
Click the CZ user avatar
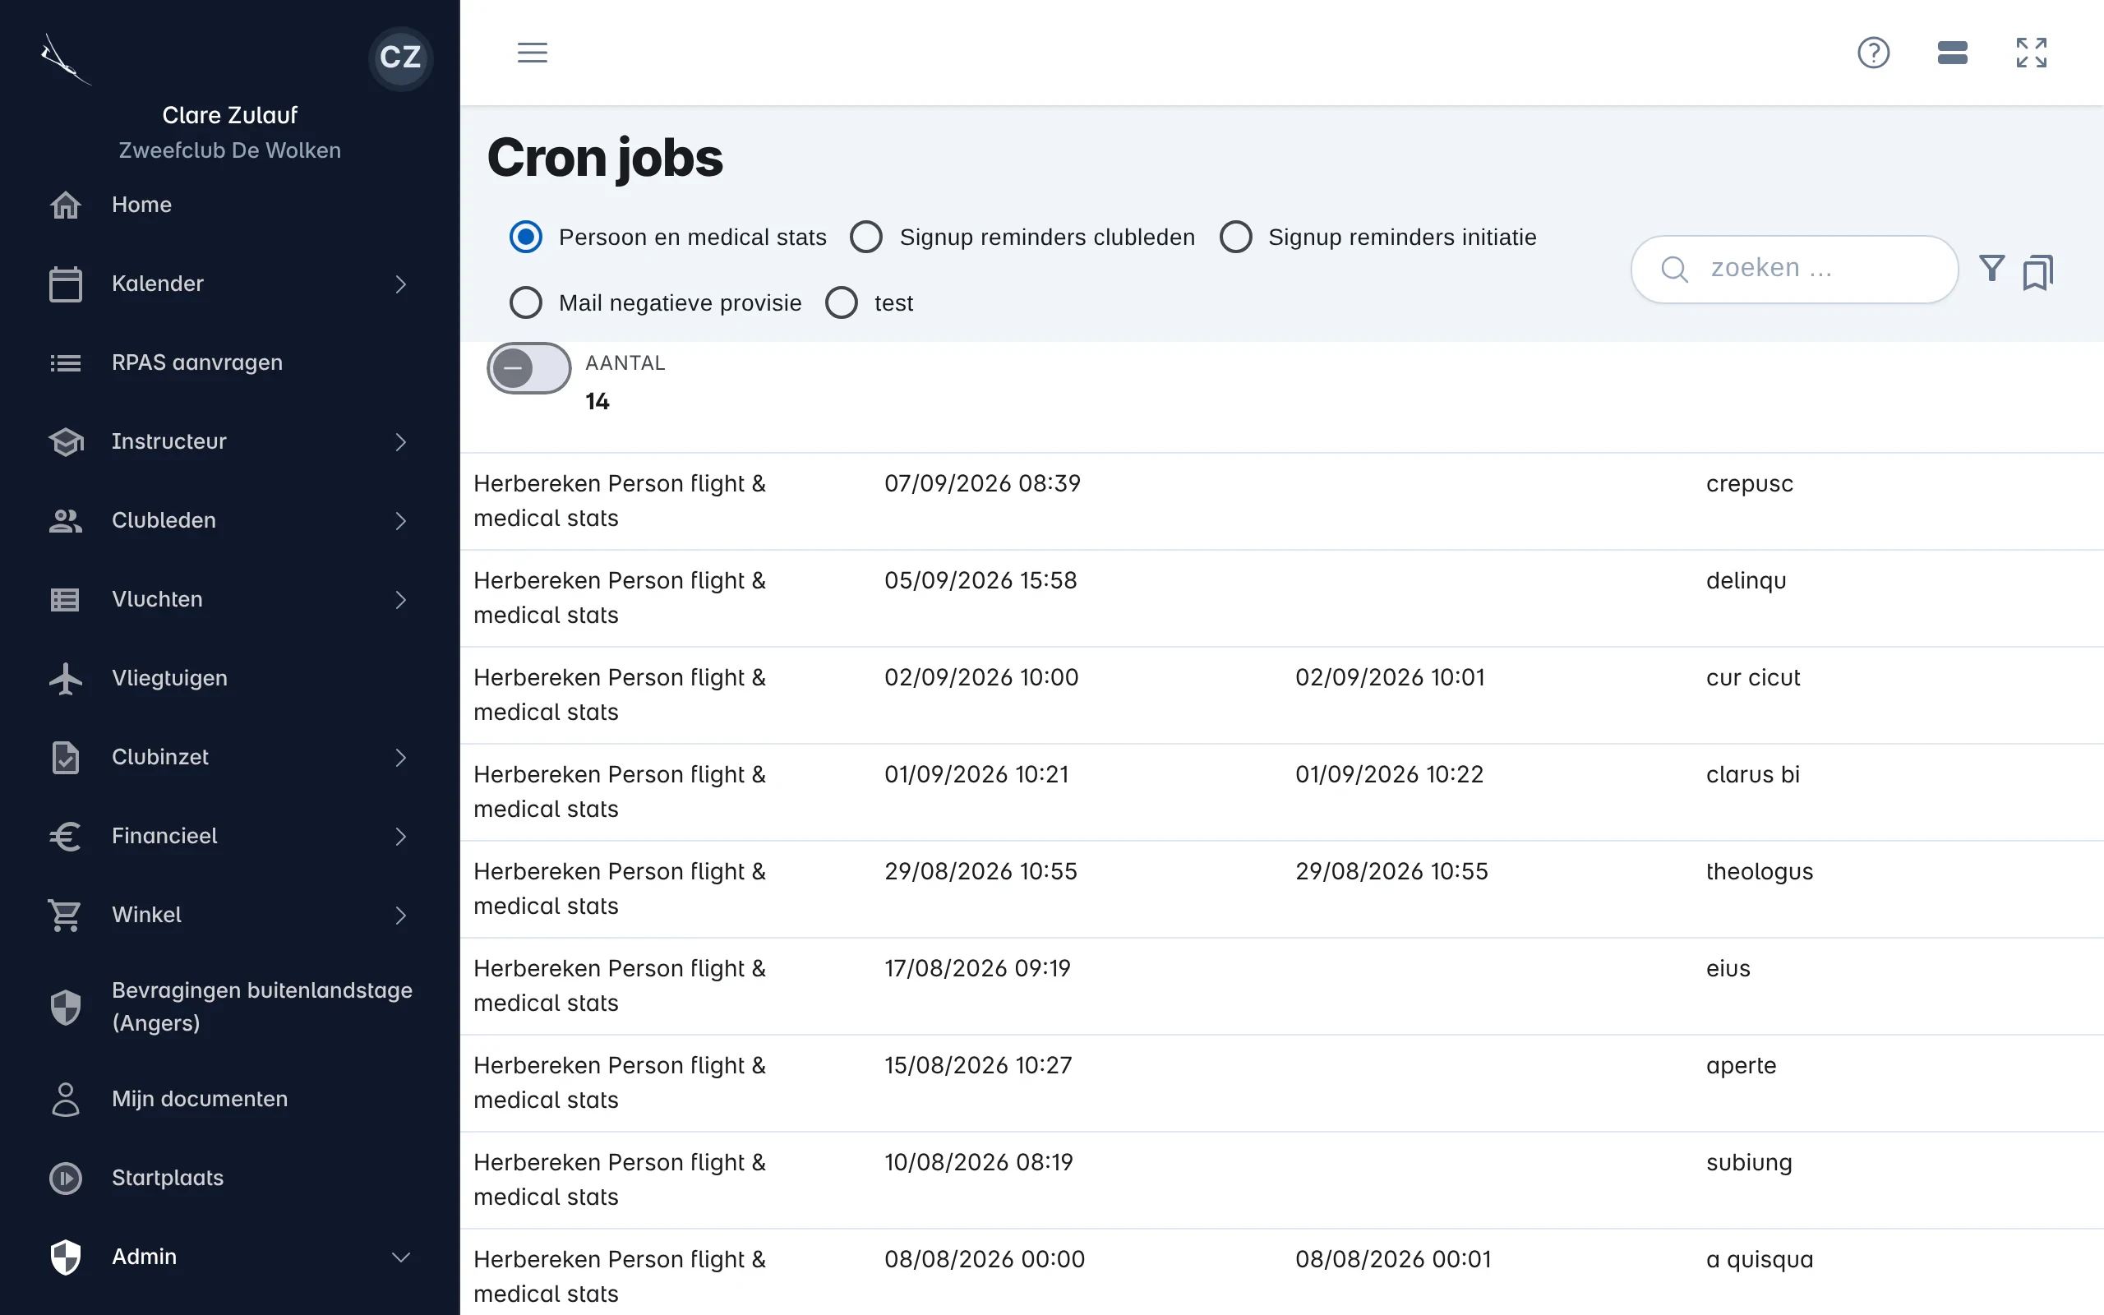click(x=401, y=58)
